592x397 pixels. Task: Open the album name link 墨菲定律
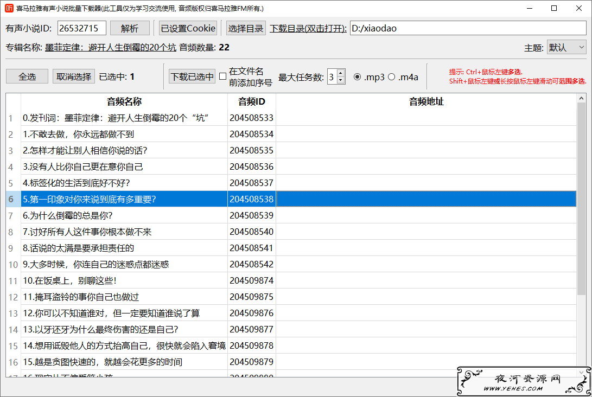tap(111, 48)
